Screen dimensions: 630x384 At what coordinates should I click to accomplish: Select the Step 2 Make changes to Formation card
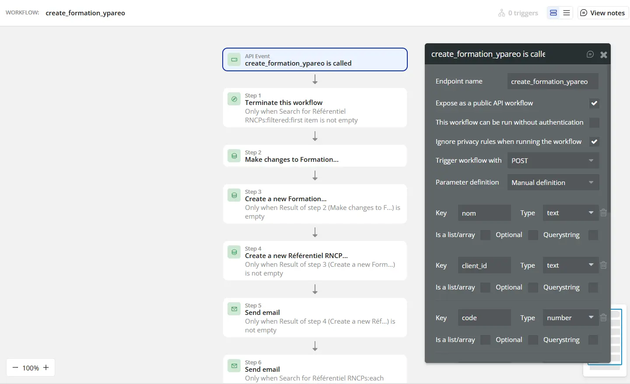315,156
